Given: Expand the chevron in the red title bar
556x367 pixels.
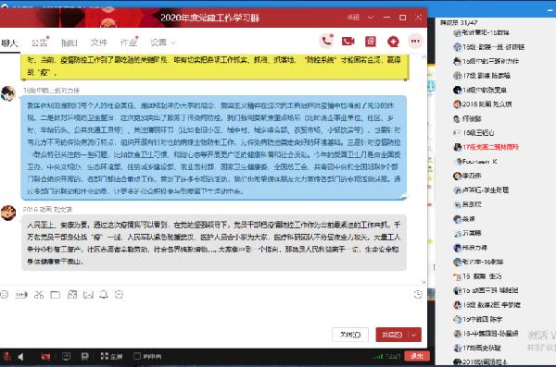Looking at the screenshot, I should pyautogui.click(x=371, y=18).
